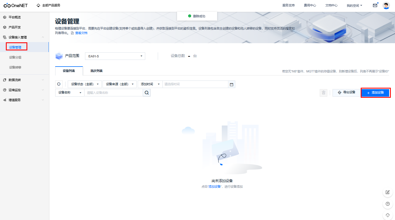395x220 pixels.
Task: Open the 全部产品服务 menu
Action: (x=49, y=5)
